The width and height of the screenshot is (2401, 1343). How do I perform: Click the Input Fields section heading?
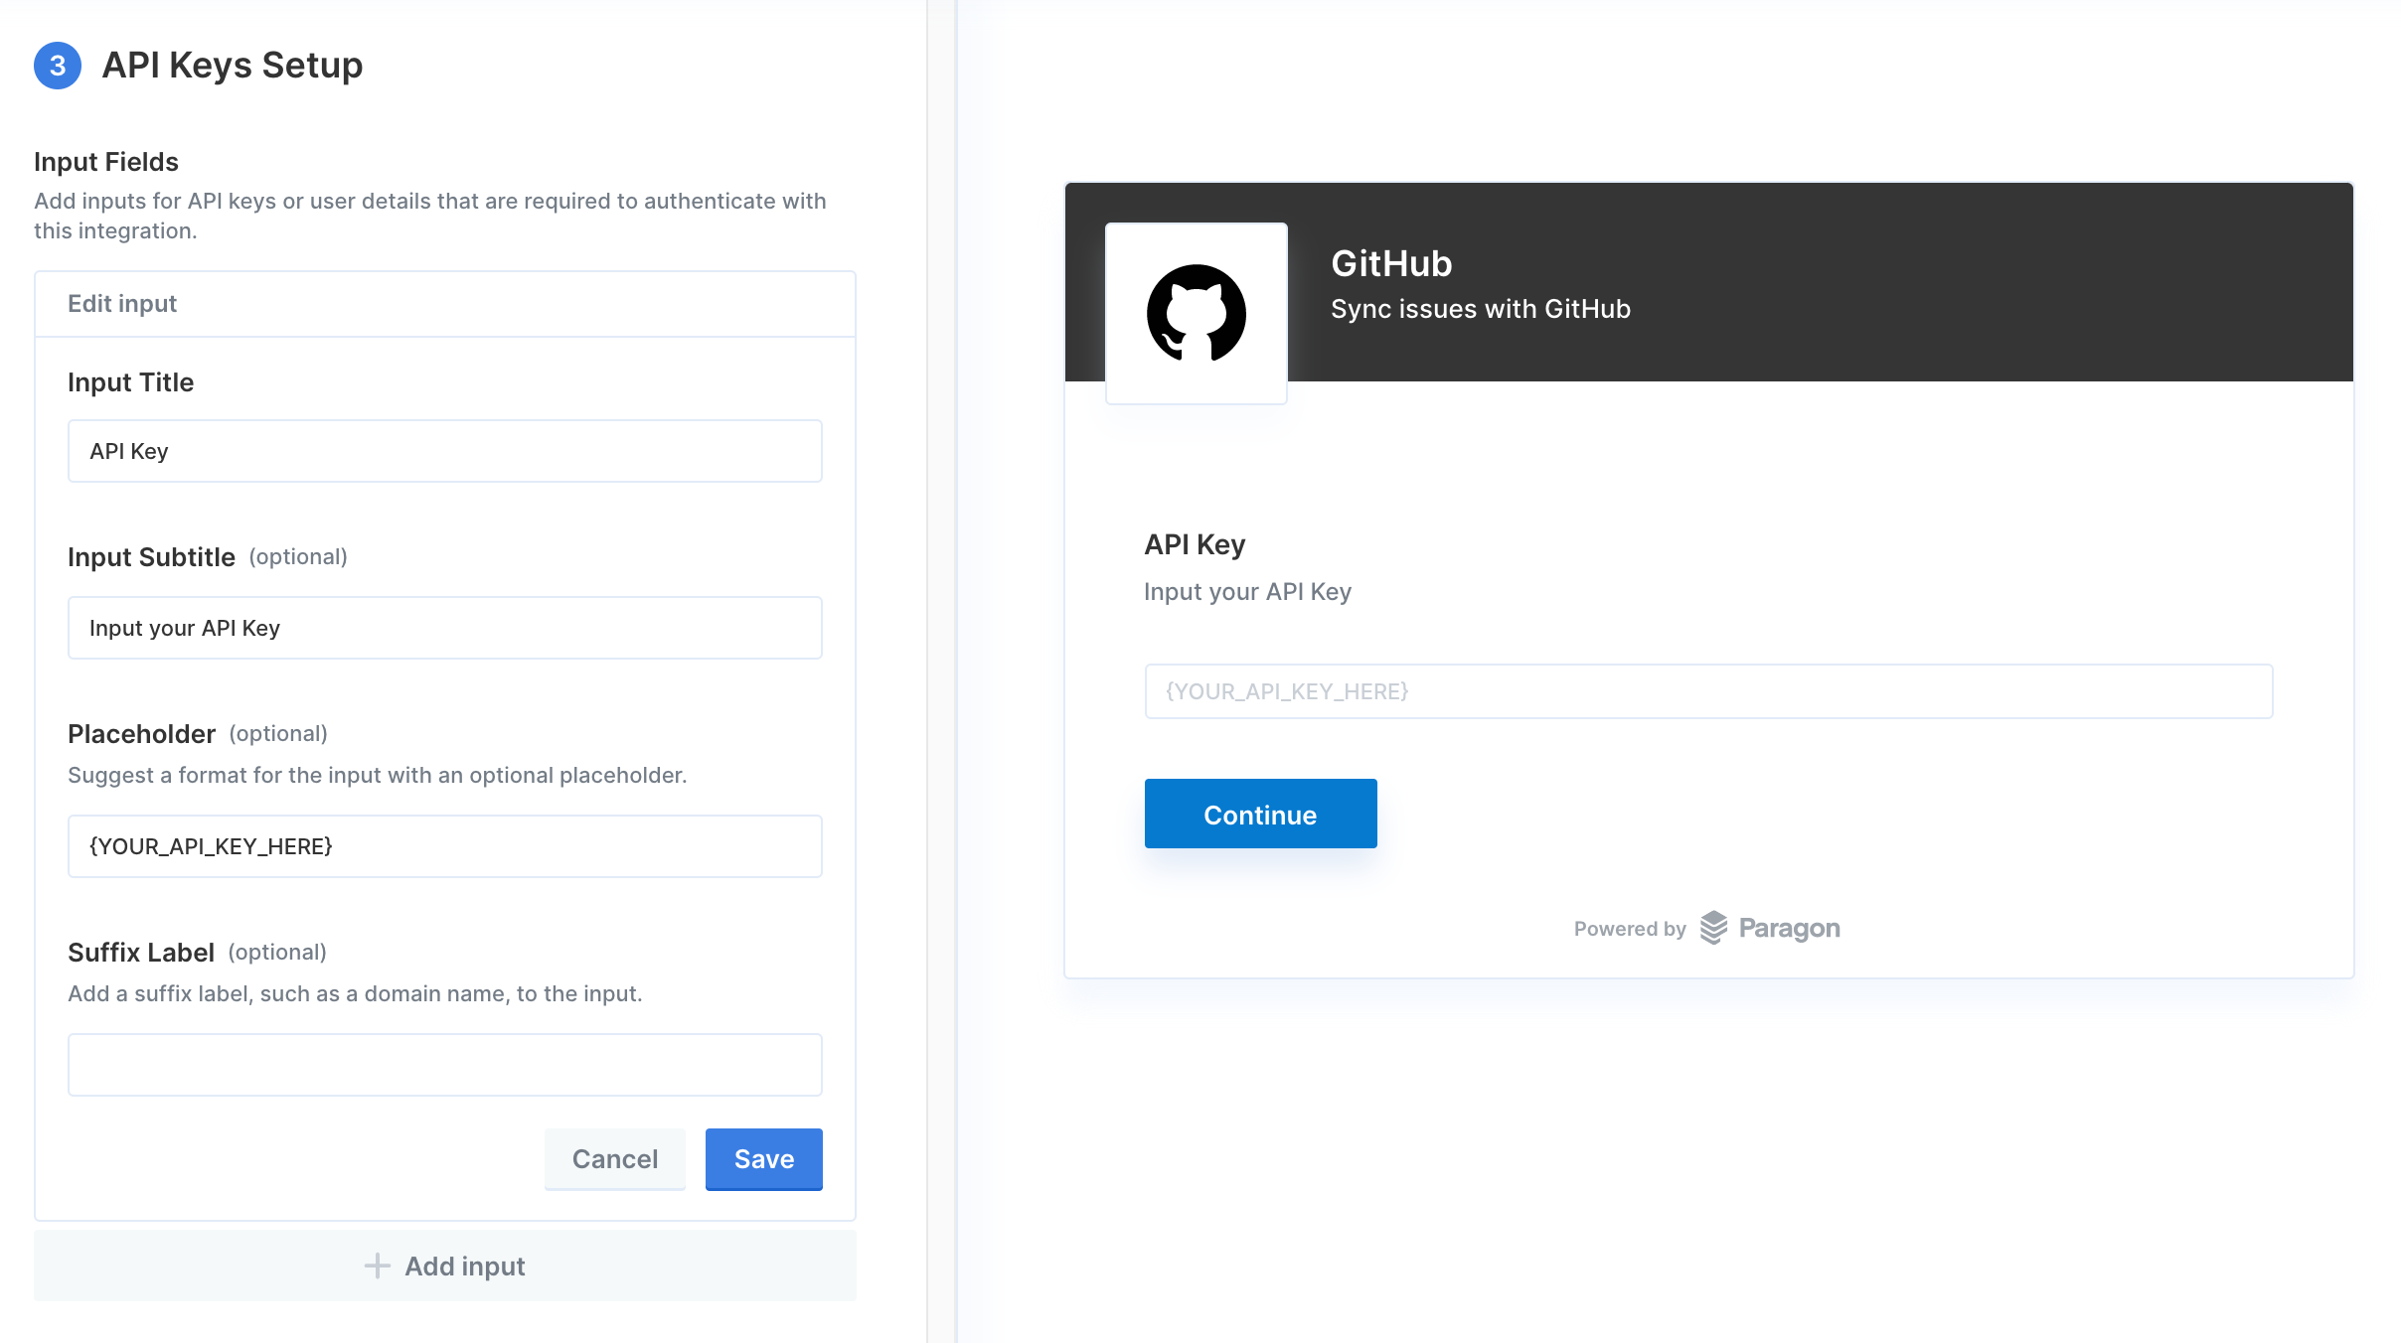106,162
